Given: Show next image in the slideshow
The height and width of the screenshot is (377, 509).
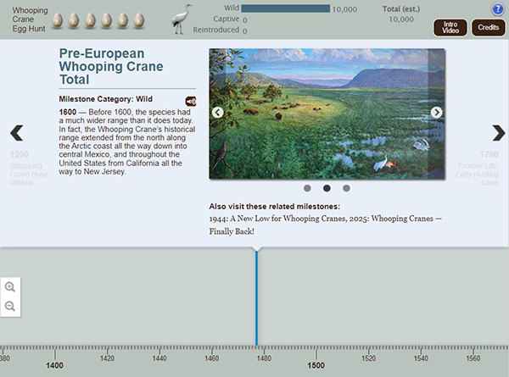Looking at the screenshot, I should coord(436,113).
